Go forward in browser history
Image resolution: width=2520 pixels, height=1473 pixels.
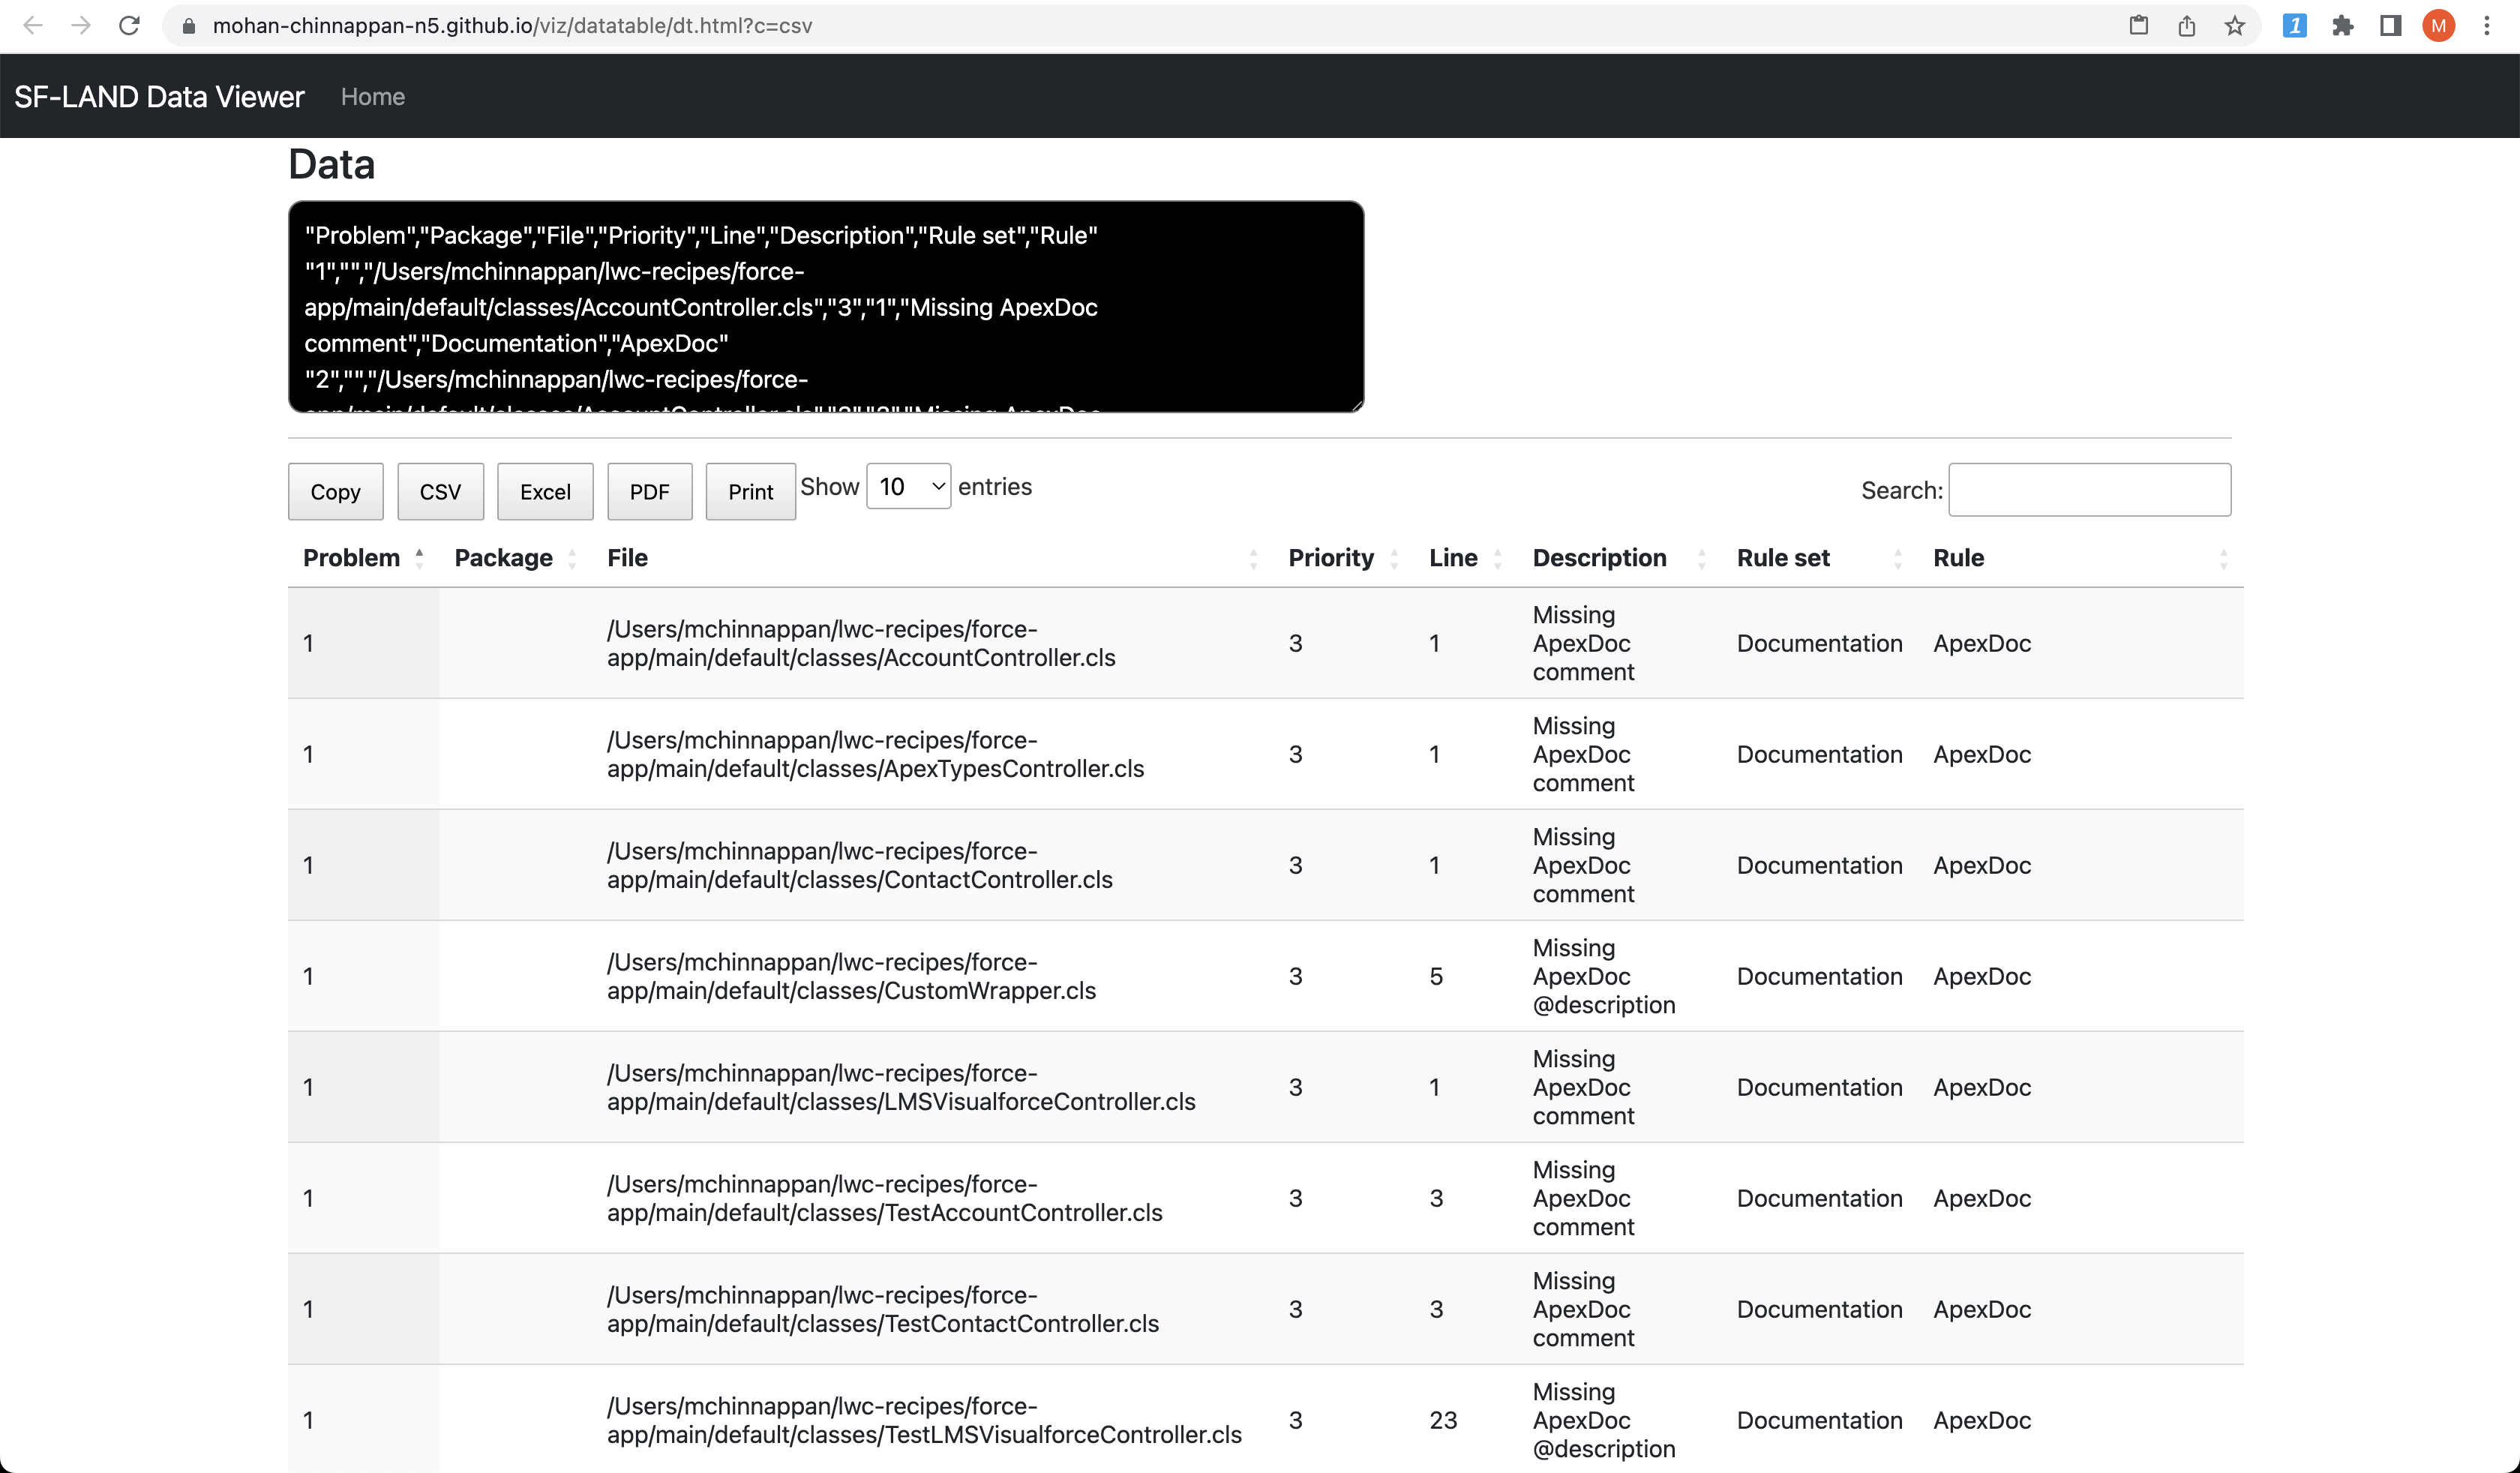pos(81,26)
